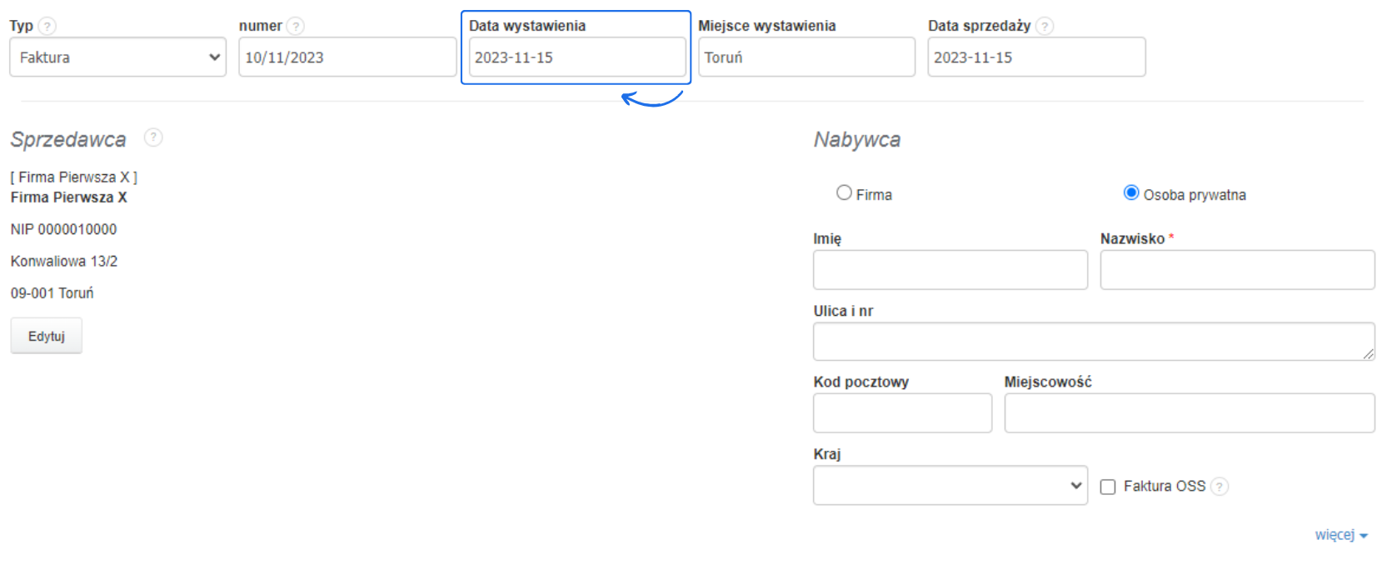Open help icon next to Typ label
This screenshot has width=1392, height=565.
click(47, 26)
